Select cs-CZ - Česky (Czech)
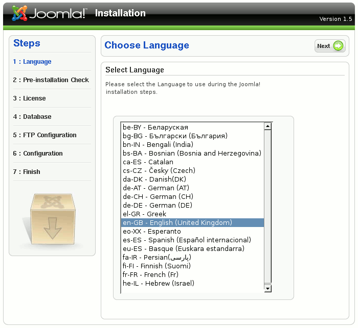The width and height of the screenshot is (358, 328). (x=192, y=170)
